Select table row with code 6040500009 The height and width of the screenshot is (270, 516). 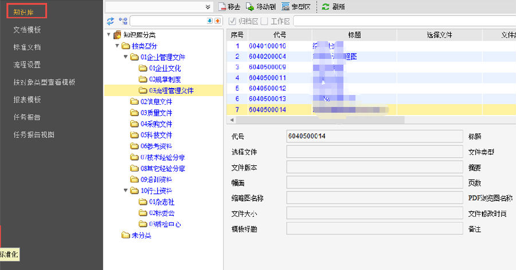(371, 67)
